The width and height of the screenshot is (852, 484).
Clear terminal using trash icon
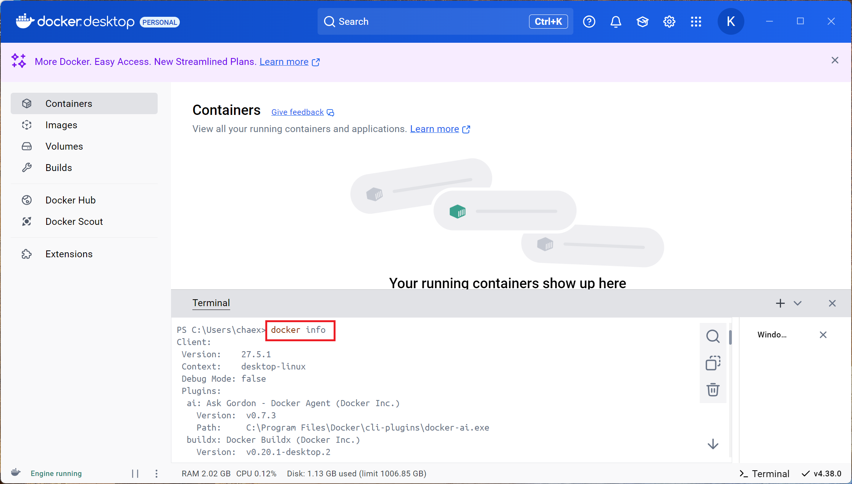click(x=713, y=390)
